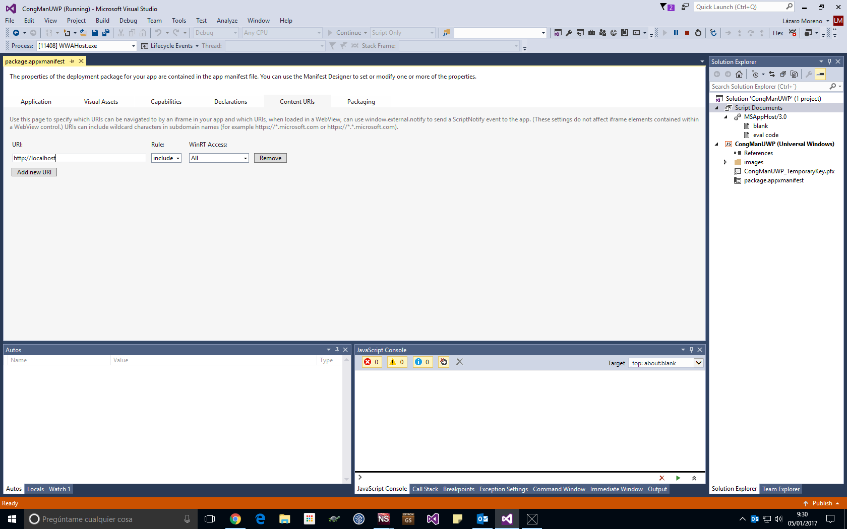Click the Remove button for the URI
Image resolution: width=847 pixels, height=529 pixels.
point(270,158)
